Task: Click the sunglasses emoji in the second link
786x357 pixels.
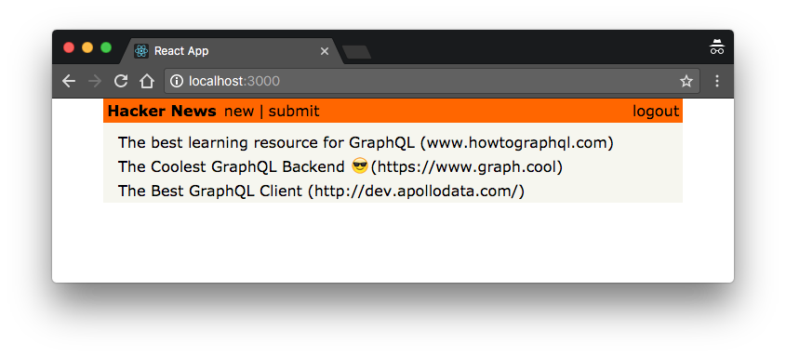Action: tap(360, 165)
